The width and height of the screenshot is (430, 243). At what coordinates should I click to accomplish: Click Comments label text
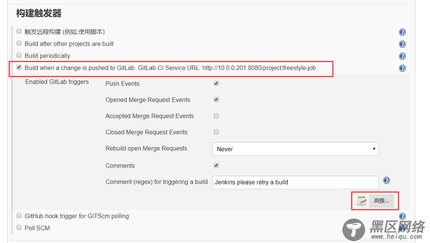pos(120,166)
